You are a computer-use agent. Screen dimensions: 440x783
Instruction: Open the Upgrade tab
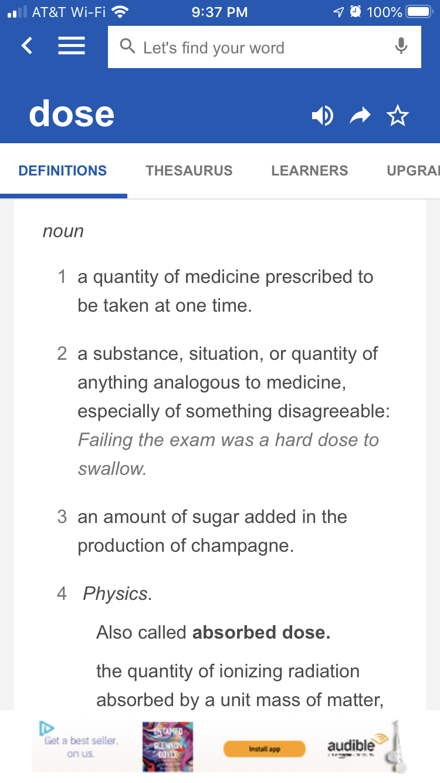point(414,171)
